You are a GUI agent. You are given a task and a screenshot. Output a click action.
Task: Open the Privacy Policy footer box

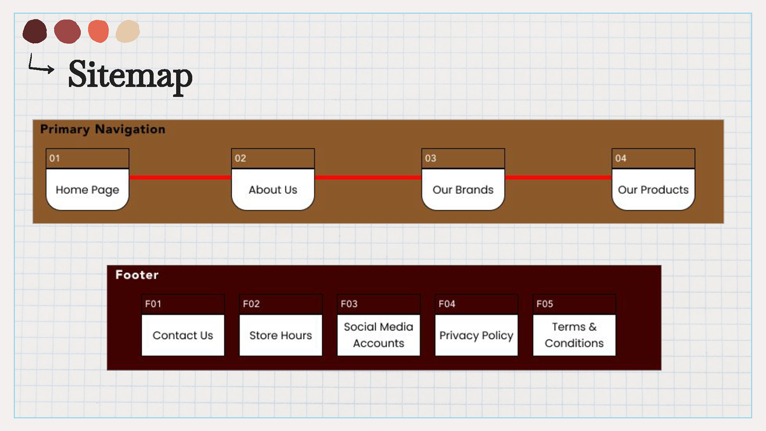[476, 335]
